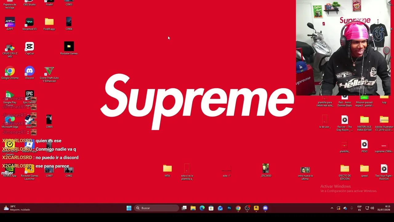Switch to Discord in the taskbar
This screenshot has height=222, width=394.
pos(265,208)
